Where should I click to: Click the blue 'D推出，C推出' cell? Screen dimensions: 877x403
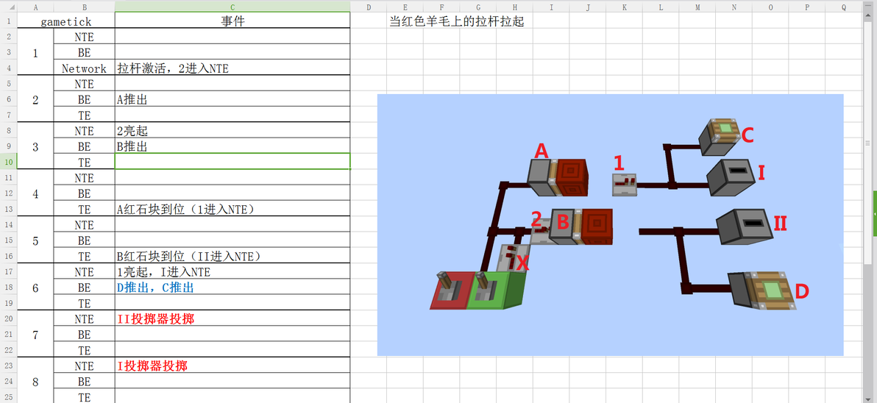[232, 288]
